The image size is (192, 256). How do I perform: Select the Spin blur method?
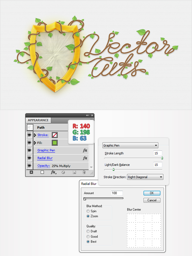(x=88, y=211)
